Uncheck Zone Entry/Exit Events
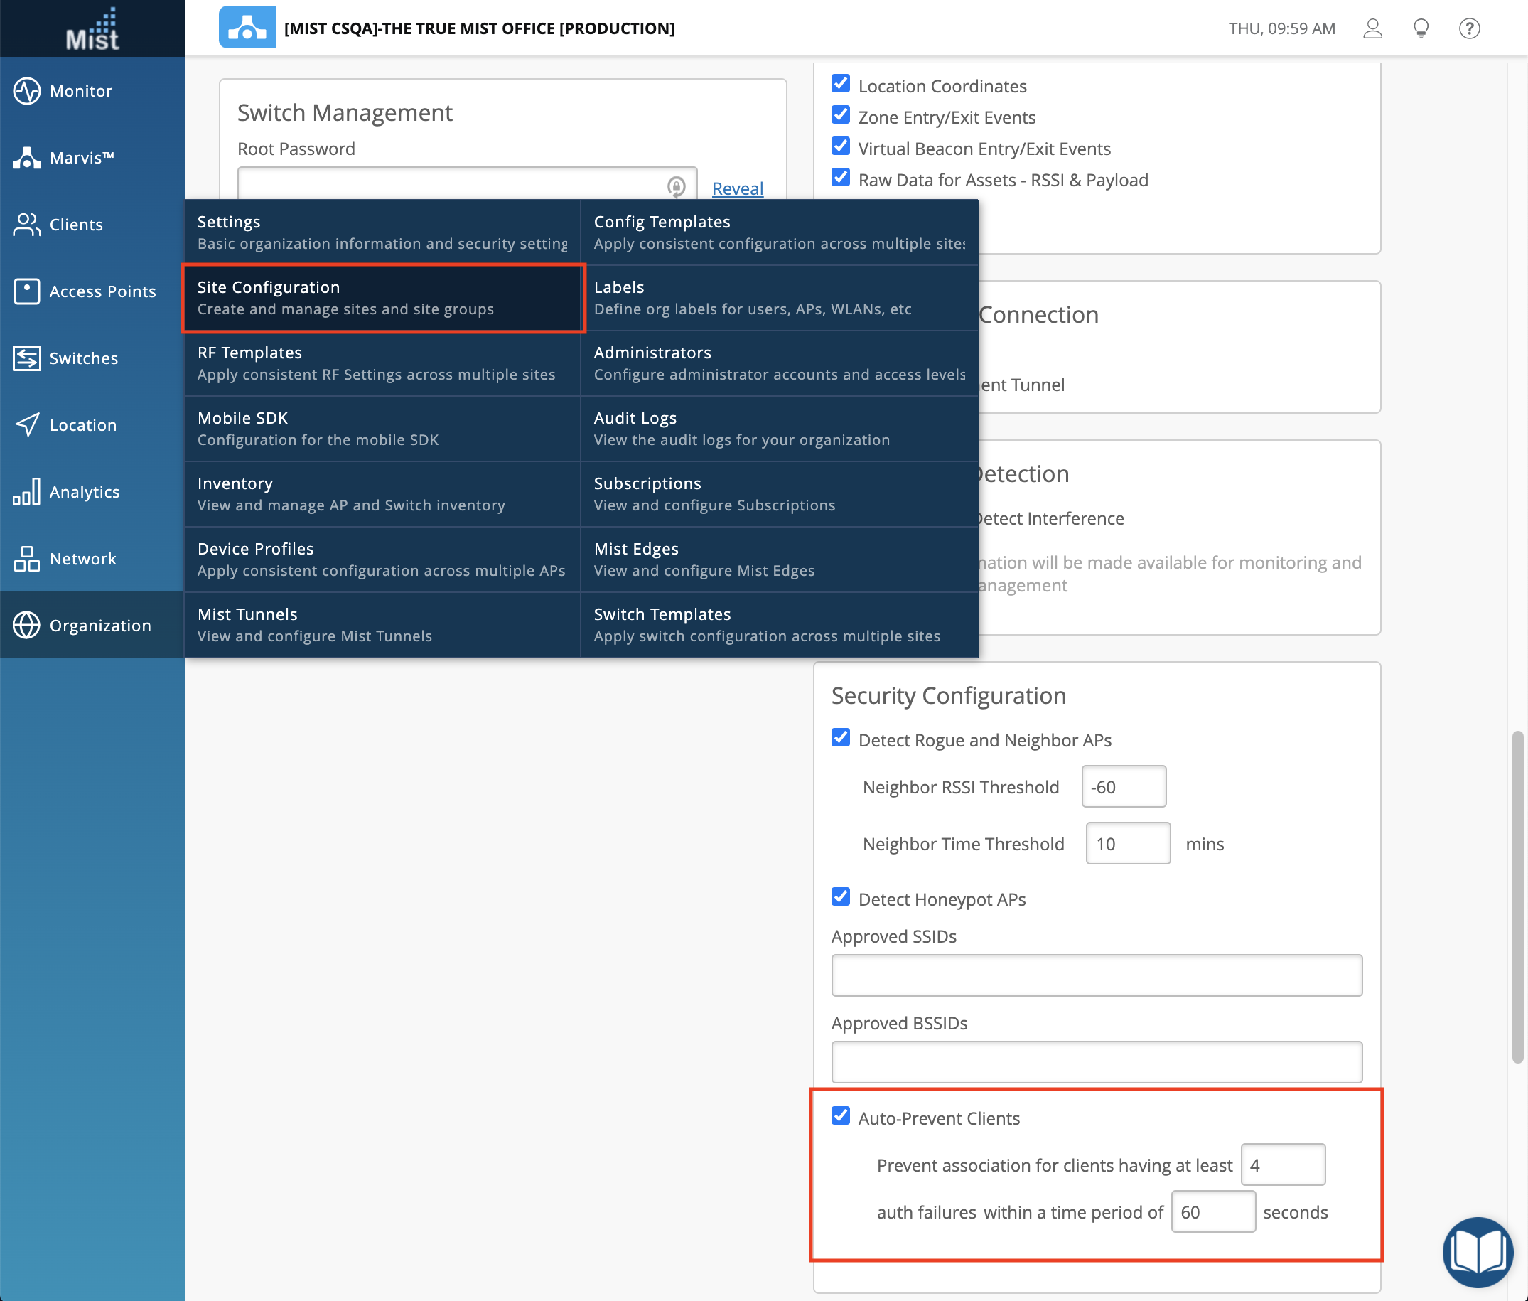 click(x=840, y=115)
